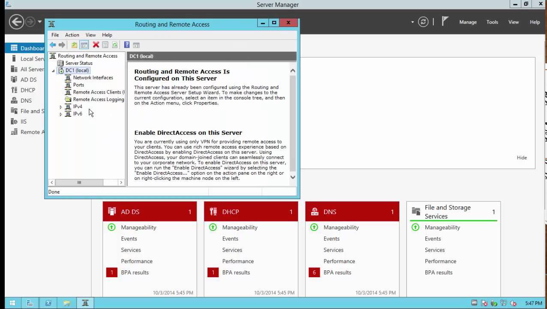This screenshot has width=547, height=309.
Task: Open Events in the AD DS tile
Action: pyautogui.click(x=129, y=239)
